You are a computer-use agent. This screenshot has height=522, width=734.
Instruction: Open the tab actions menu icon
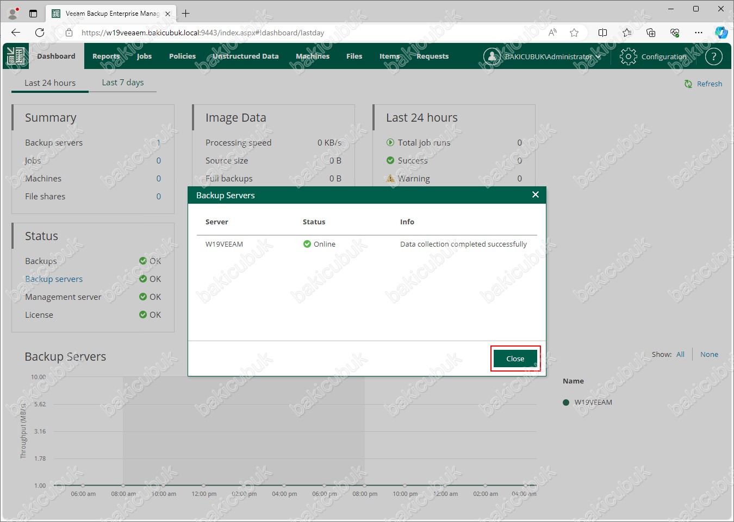tap(33, 14)
